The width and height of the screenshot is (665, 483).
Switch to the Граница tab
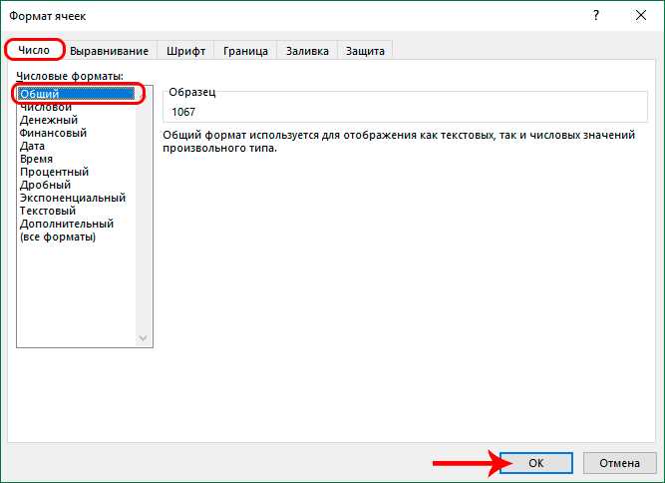coord(245,51)
